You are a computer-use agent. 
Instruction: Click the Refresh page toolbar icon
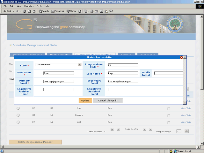click(x=29, y=11)
